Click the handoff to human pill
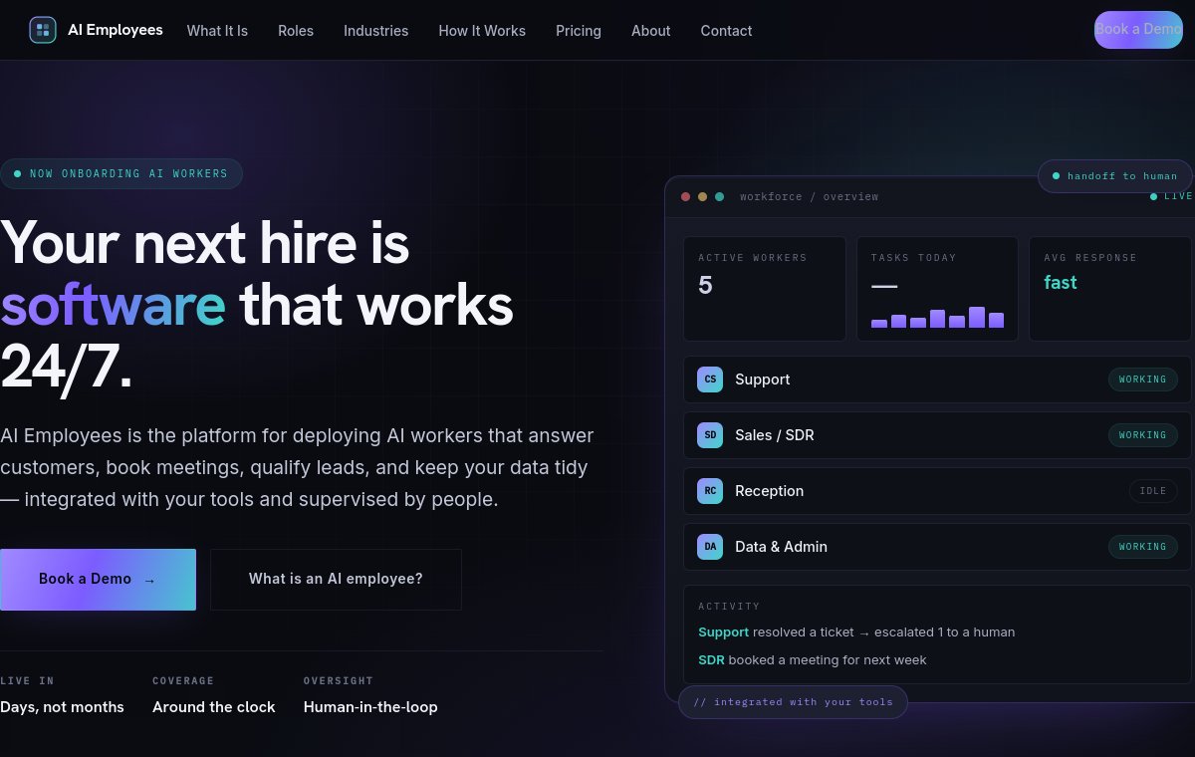1195x757 pixels. 1115,176
